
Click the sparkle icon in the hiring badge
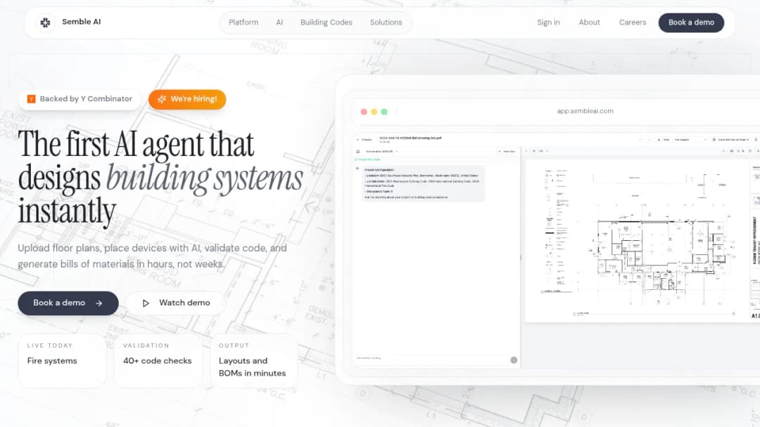click(162, 99)
